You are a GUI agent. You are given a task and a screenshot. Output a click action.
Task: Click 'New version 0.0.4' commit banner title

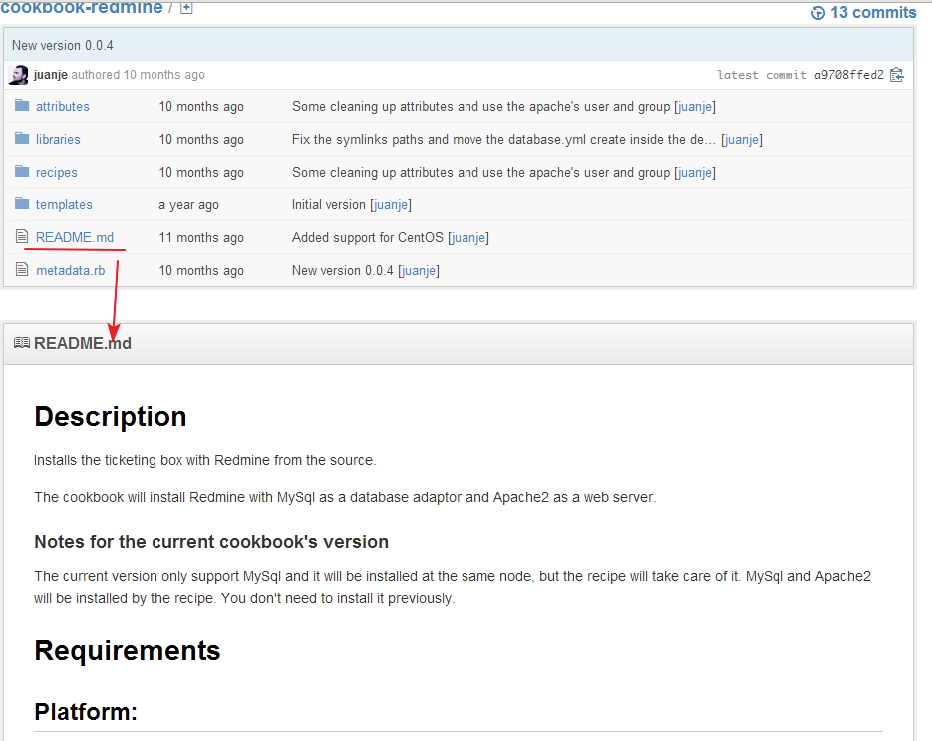(63, 45)
